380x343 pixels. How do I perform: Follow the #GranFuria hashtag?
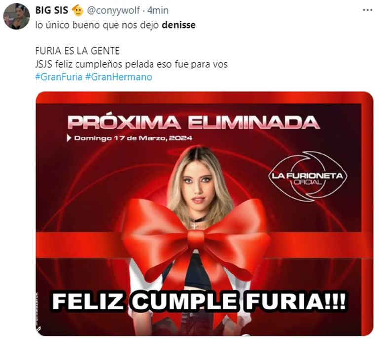[x=59, y=77]
